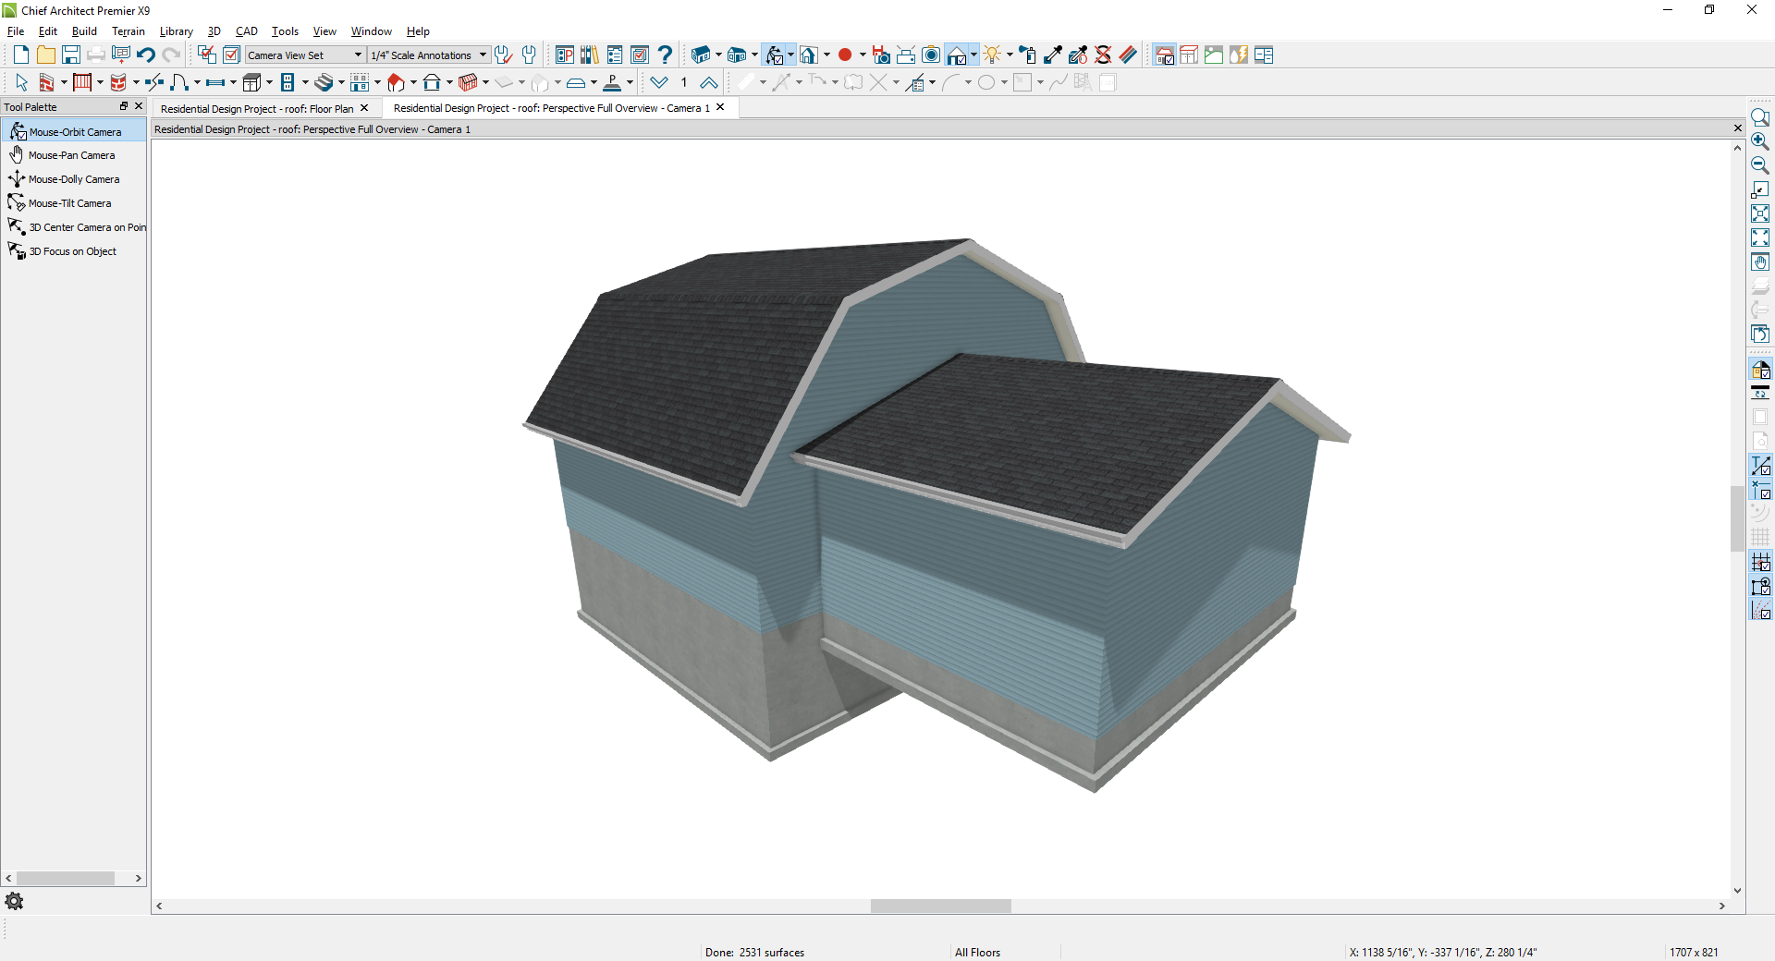Select the Material Eyedropper tool

point(1053,55)
